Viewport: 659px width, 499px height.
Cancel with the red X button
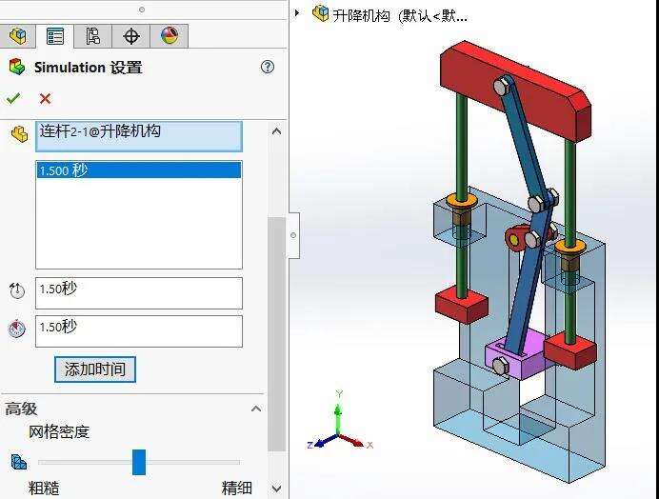(45, 99)
